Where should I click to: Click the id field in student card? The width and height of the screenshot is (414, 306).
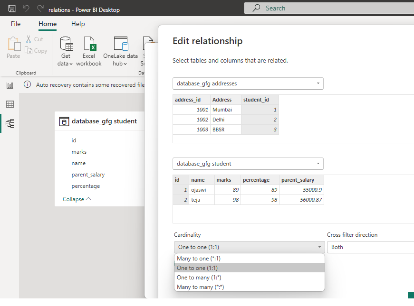74,140
